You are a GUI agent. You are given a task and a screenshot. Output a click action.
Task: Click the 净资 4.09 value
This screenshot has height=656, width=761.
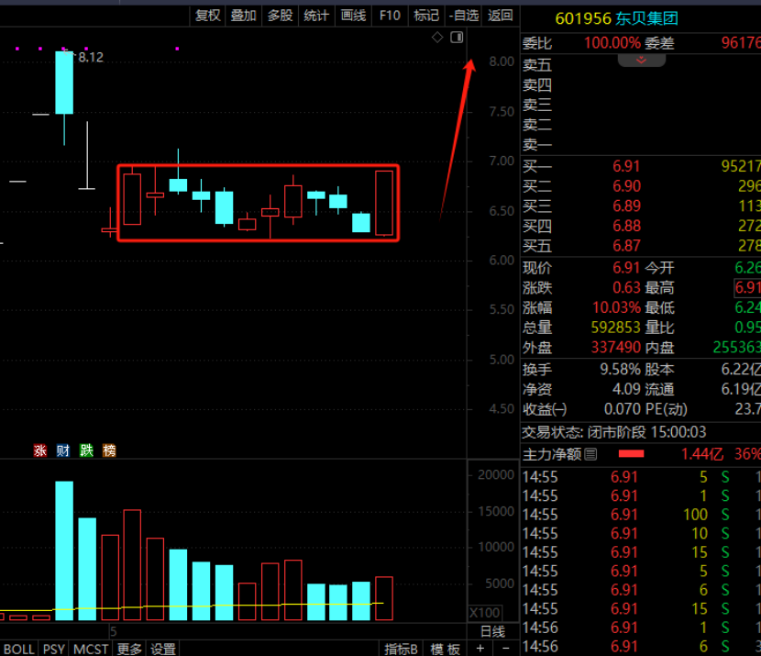[x=626, y=389]
